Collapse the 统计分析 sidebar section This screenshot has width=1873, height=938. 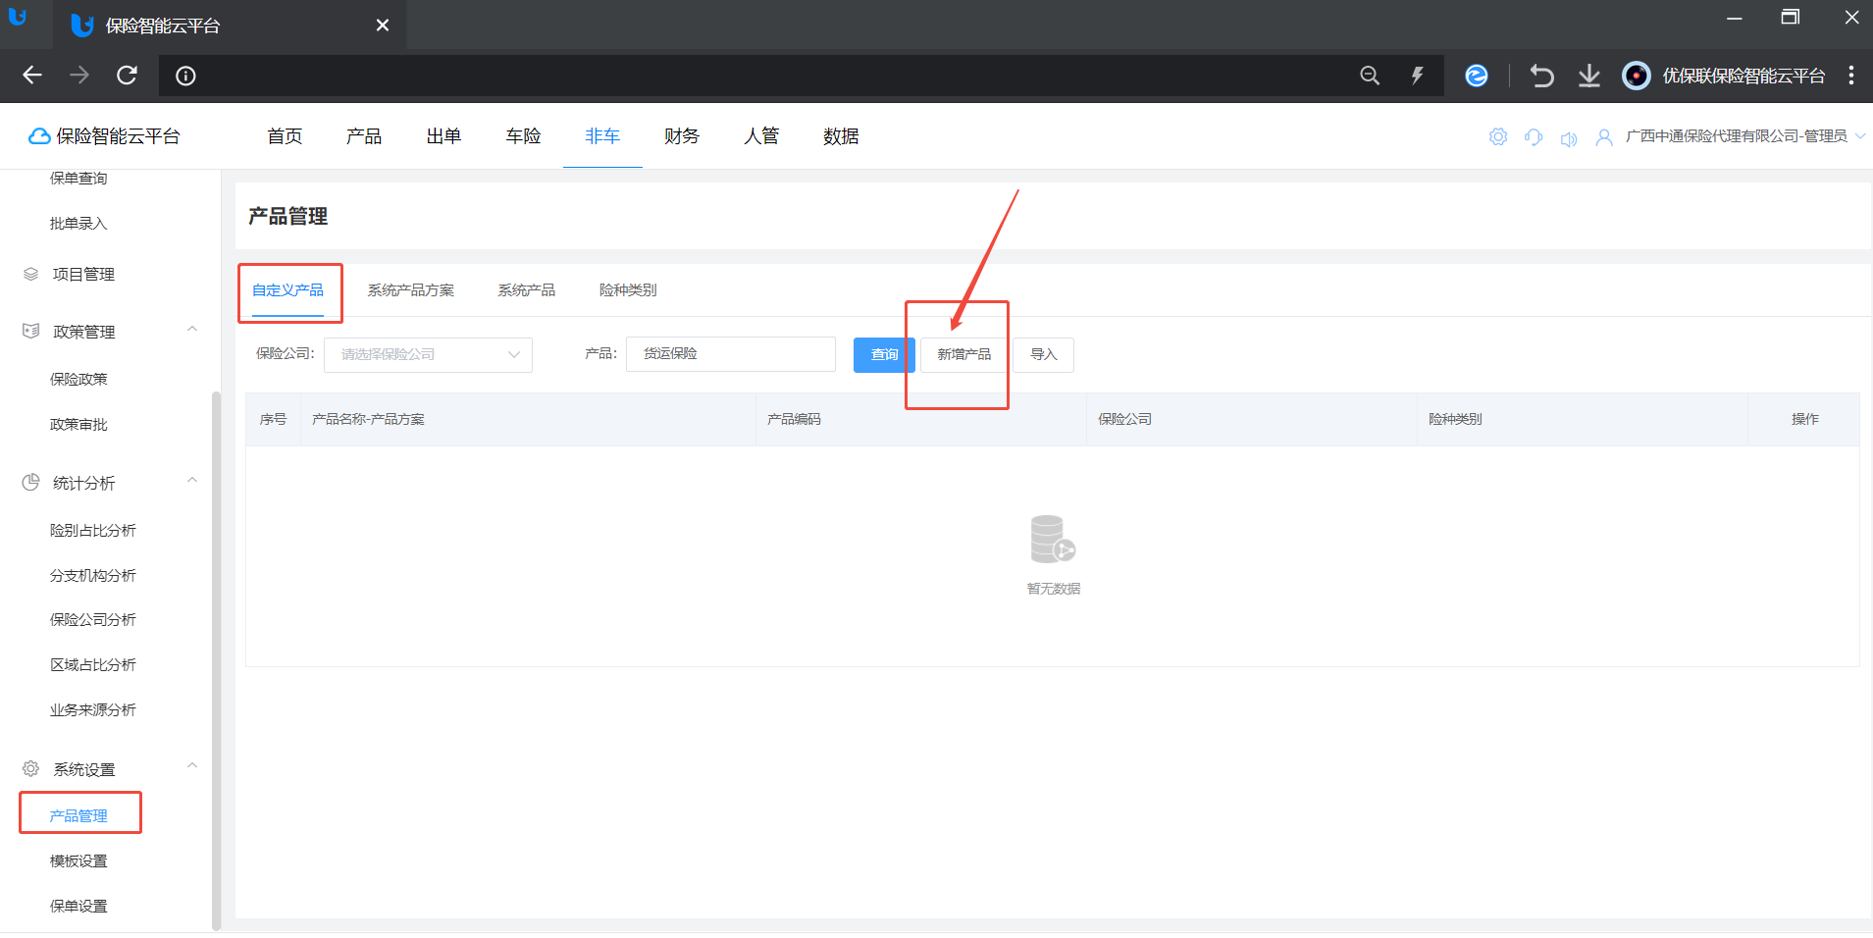coord(192,481)
